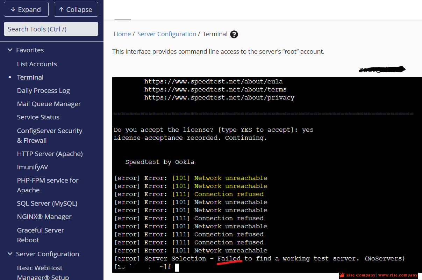This screenshot has height=280, width=422.
Task: Click the root account description sentence
Action: (x=218, y=51)
